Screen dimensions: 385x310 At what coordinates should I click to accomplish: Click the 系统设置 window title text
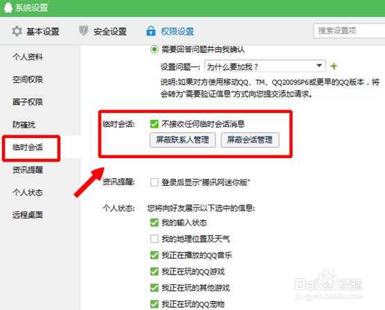click(31, 8)
